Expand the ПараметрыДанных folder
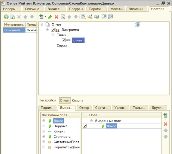 (44, 147)
